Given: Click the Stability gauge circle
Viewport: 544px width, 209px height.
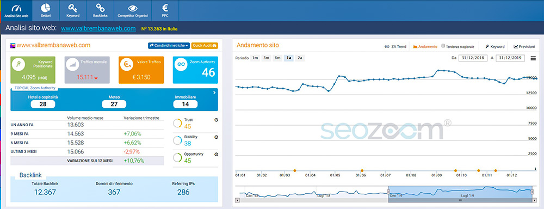Looking at the screenshot, I should pyautogui.click(x=177, y=140).
